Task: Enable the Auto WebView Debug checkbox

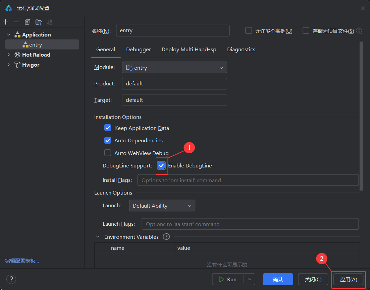Action: 108,153
